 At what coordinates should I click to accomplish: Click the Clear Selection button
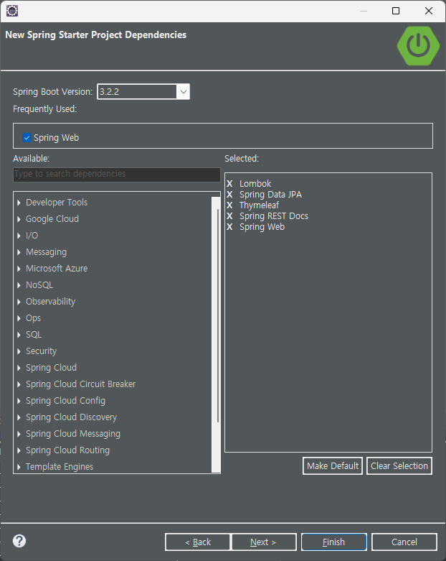pos(399,466)
